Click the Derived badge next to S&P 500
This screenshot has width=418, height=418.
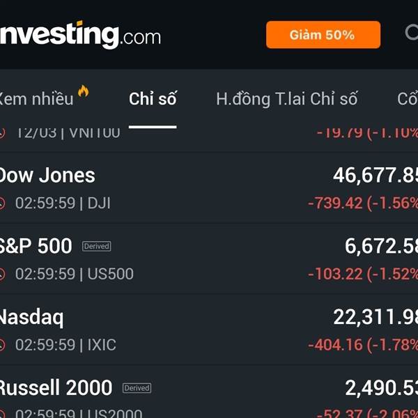coord(97,246)
